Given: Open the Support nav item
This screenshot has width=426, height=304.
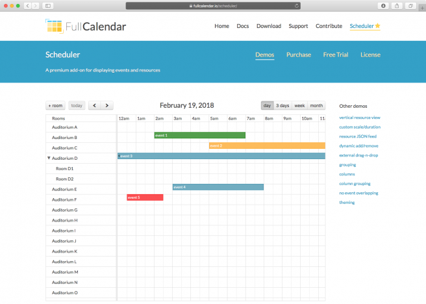Looking at the screenshot, I should click(298, 26).
